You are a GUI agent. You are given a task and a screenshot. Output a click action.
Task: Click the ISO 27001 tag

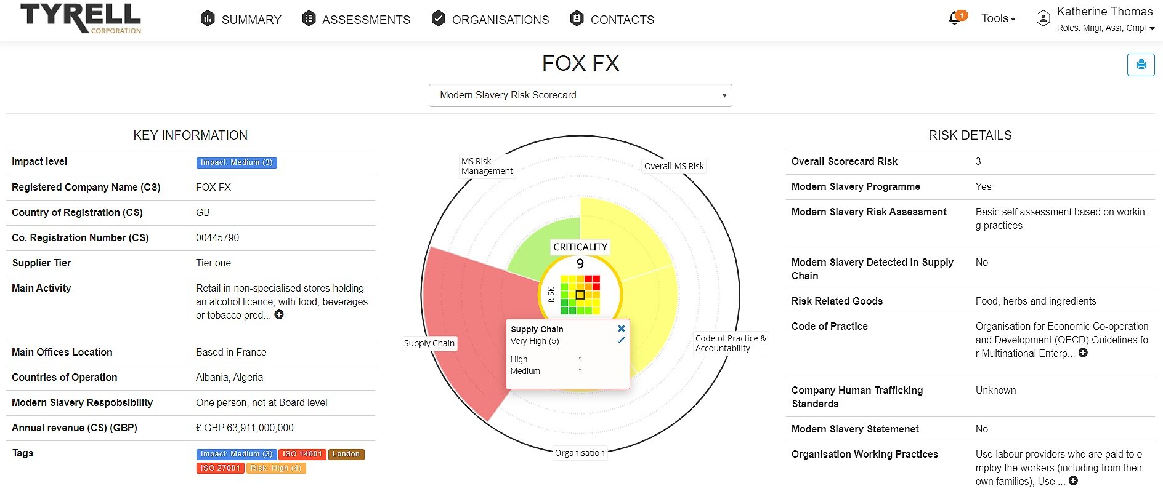[x=220, y=468]
